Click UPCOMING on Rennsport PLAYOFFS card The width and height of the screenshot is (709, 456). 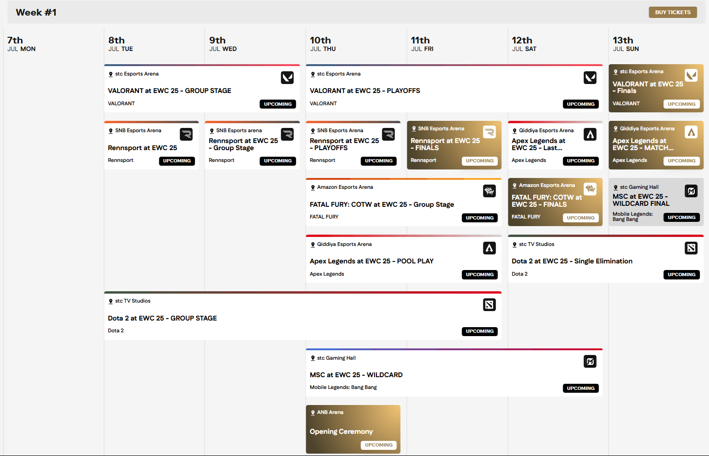click(379, 161)
